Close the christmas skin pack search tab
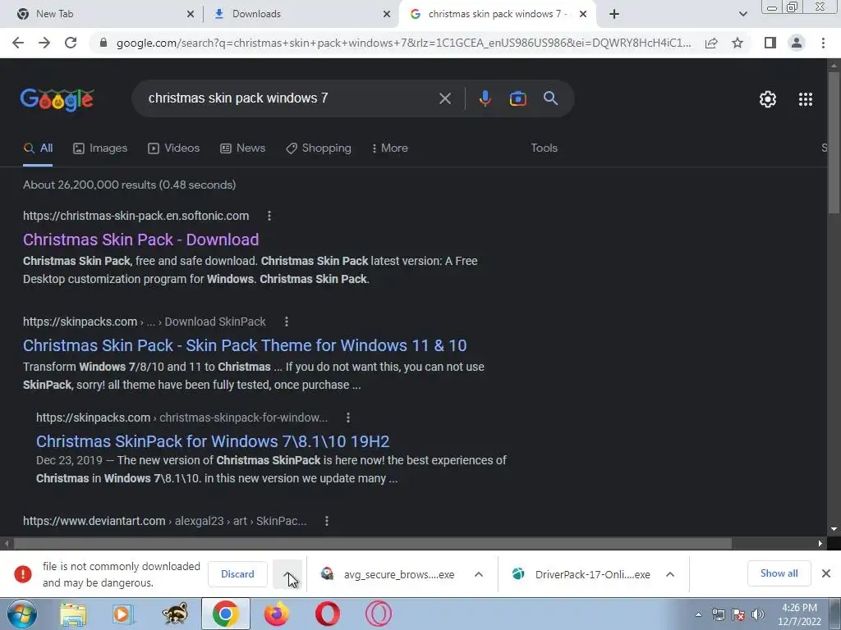The width and height of the screenshot is (841, 630). click(584, 14)
